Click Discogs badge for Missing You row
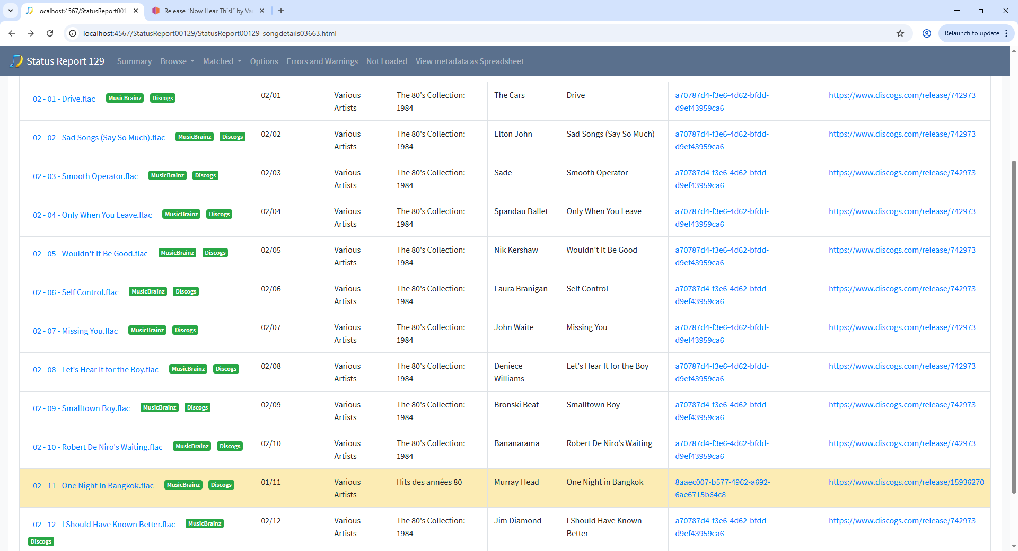Viewport: 1018px width, 551px height. click(x=186, y=330)
